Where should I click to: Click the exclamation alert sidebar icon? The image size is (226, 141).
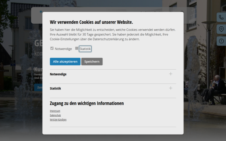(221, 41)
